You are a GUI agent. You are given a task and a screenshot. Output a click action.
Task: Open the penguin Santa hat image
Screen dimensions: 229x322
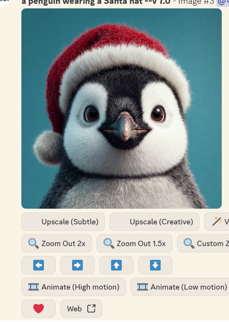tap(122, 108)
